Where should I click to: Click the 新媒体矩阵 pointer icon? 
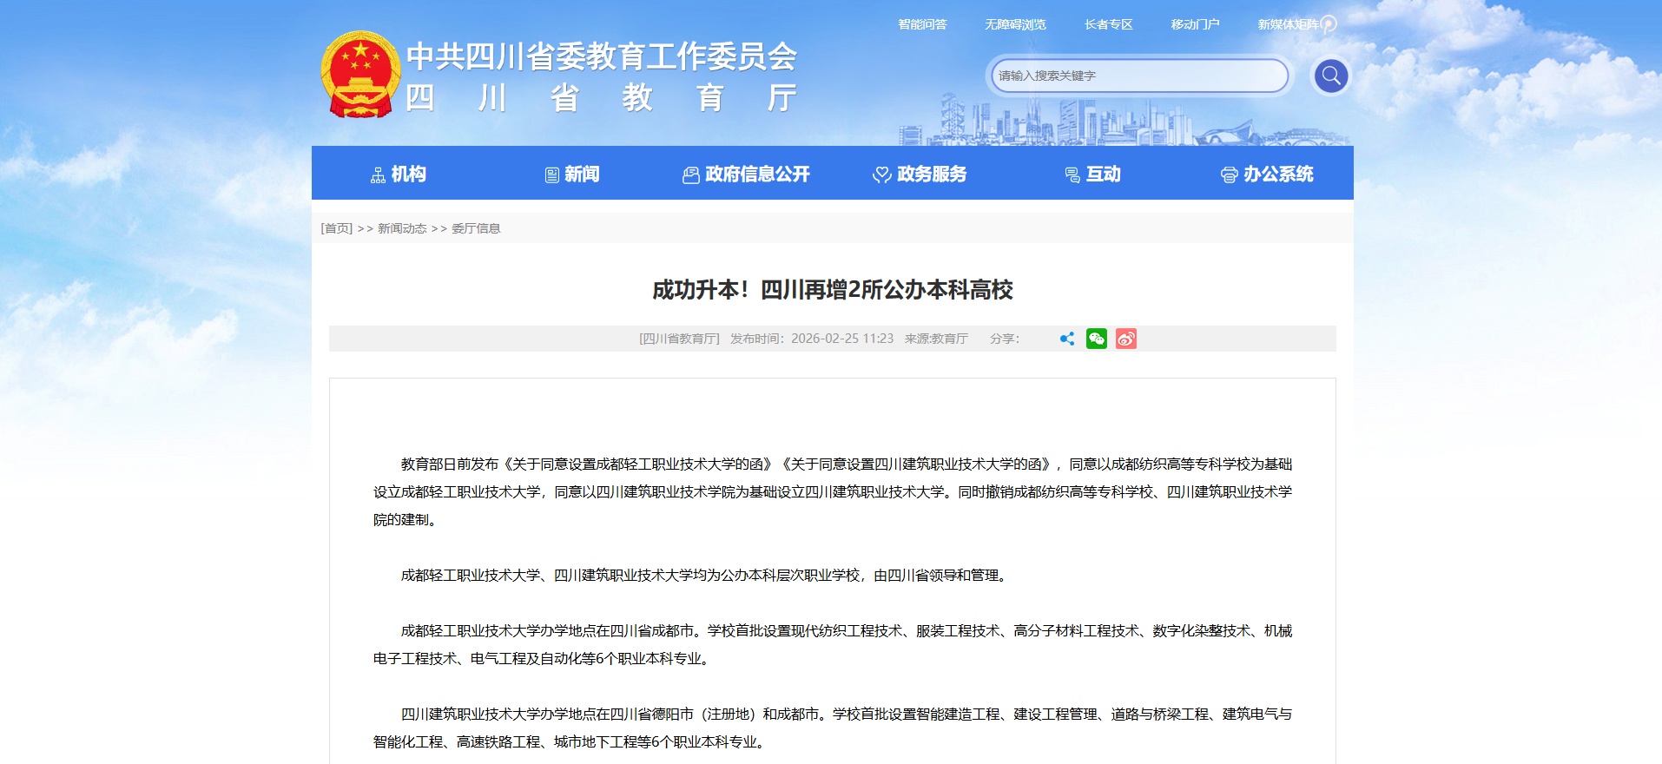tap(1329, 24)
